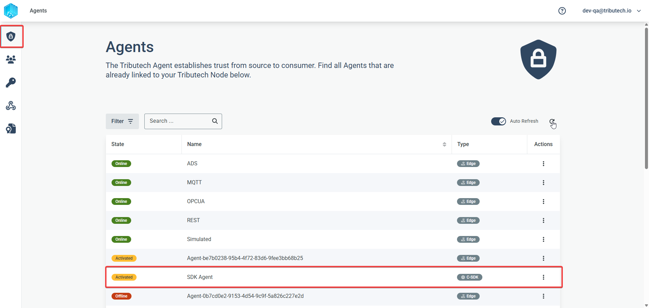Click the search magnifier icon
The width and height of the screenshot is (649, 308).
pyautogui.click(x=215, y=121)
